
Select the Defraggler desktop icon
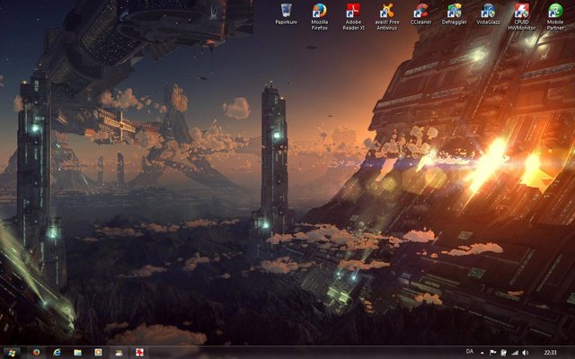coord(455,12)
